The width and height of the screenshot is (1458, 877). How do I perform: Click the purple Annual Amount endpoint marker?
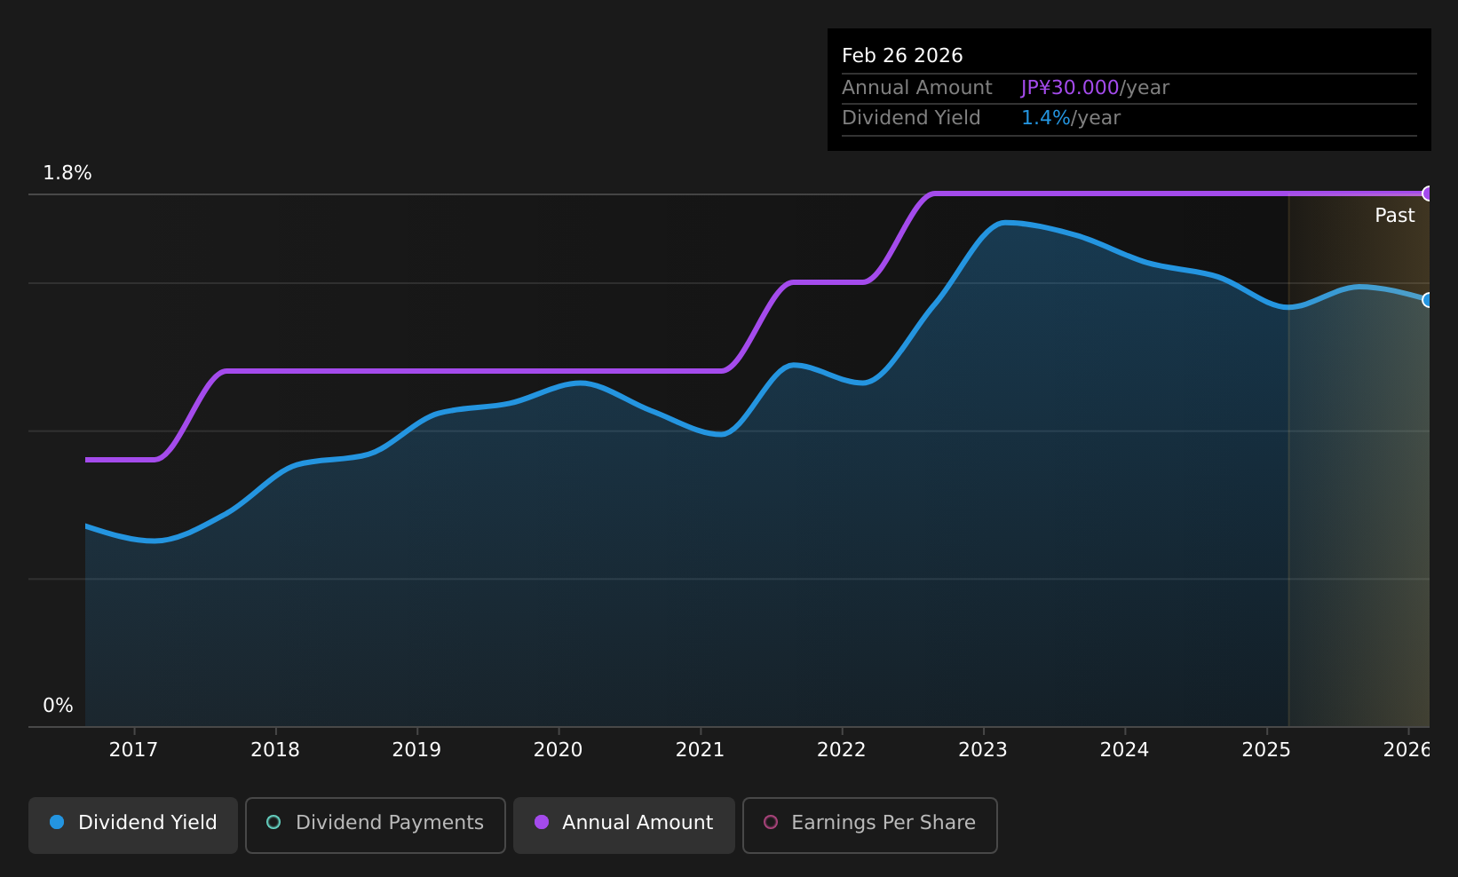coord(1428,194)
